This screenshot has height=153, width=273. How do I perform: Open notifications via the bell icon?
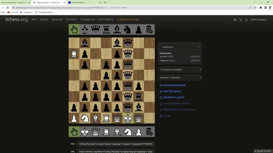(x=246, y=20)
